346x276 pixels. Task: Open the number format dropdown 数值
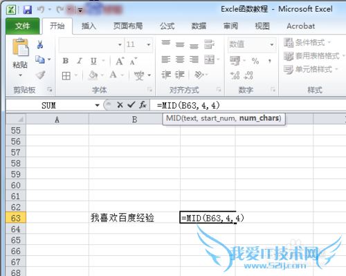[x=272, y=44]
